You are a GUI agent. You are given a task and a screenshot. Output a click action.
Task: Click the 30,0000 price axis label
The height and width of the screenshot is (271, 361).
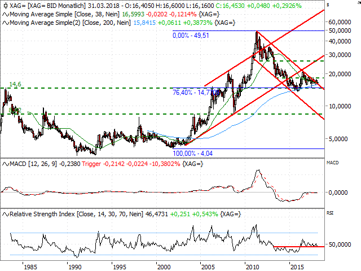click(x=340, y=55)
